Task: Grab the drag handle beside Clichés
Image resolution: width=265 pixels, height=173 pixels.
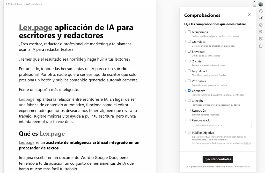Action: click(x=186, y=61)
